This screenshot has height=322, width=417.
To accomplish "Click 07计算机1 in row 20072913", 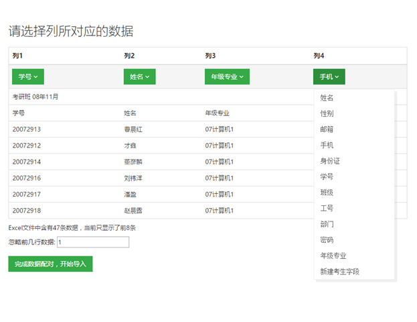I will [219, 129].
